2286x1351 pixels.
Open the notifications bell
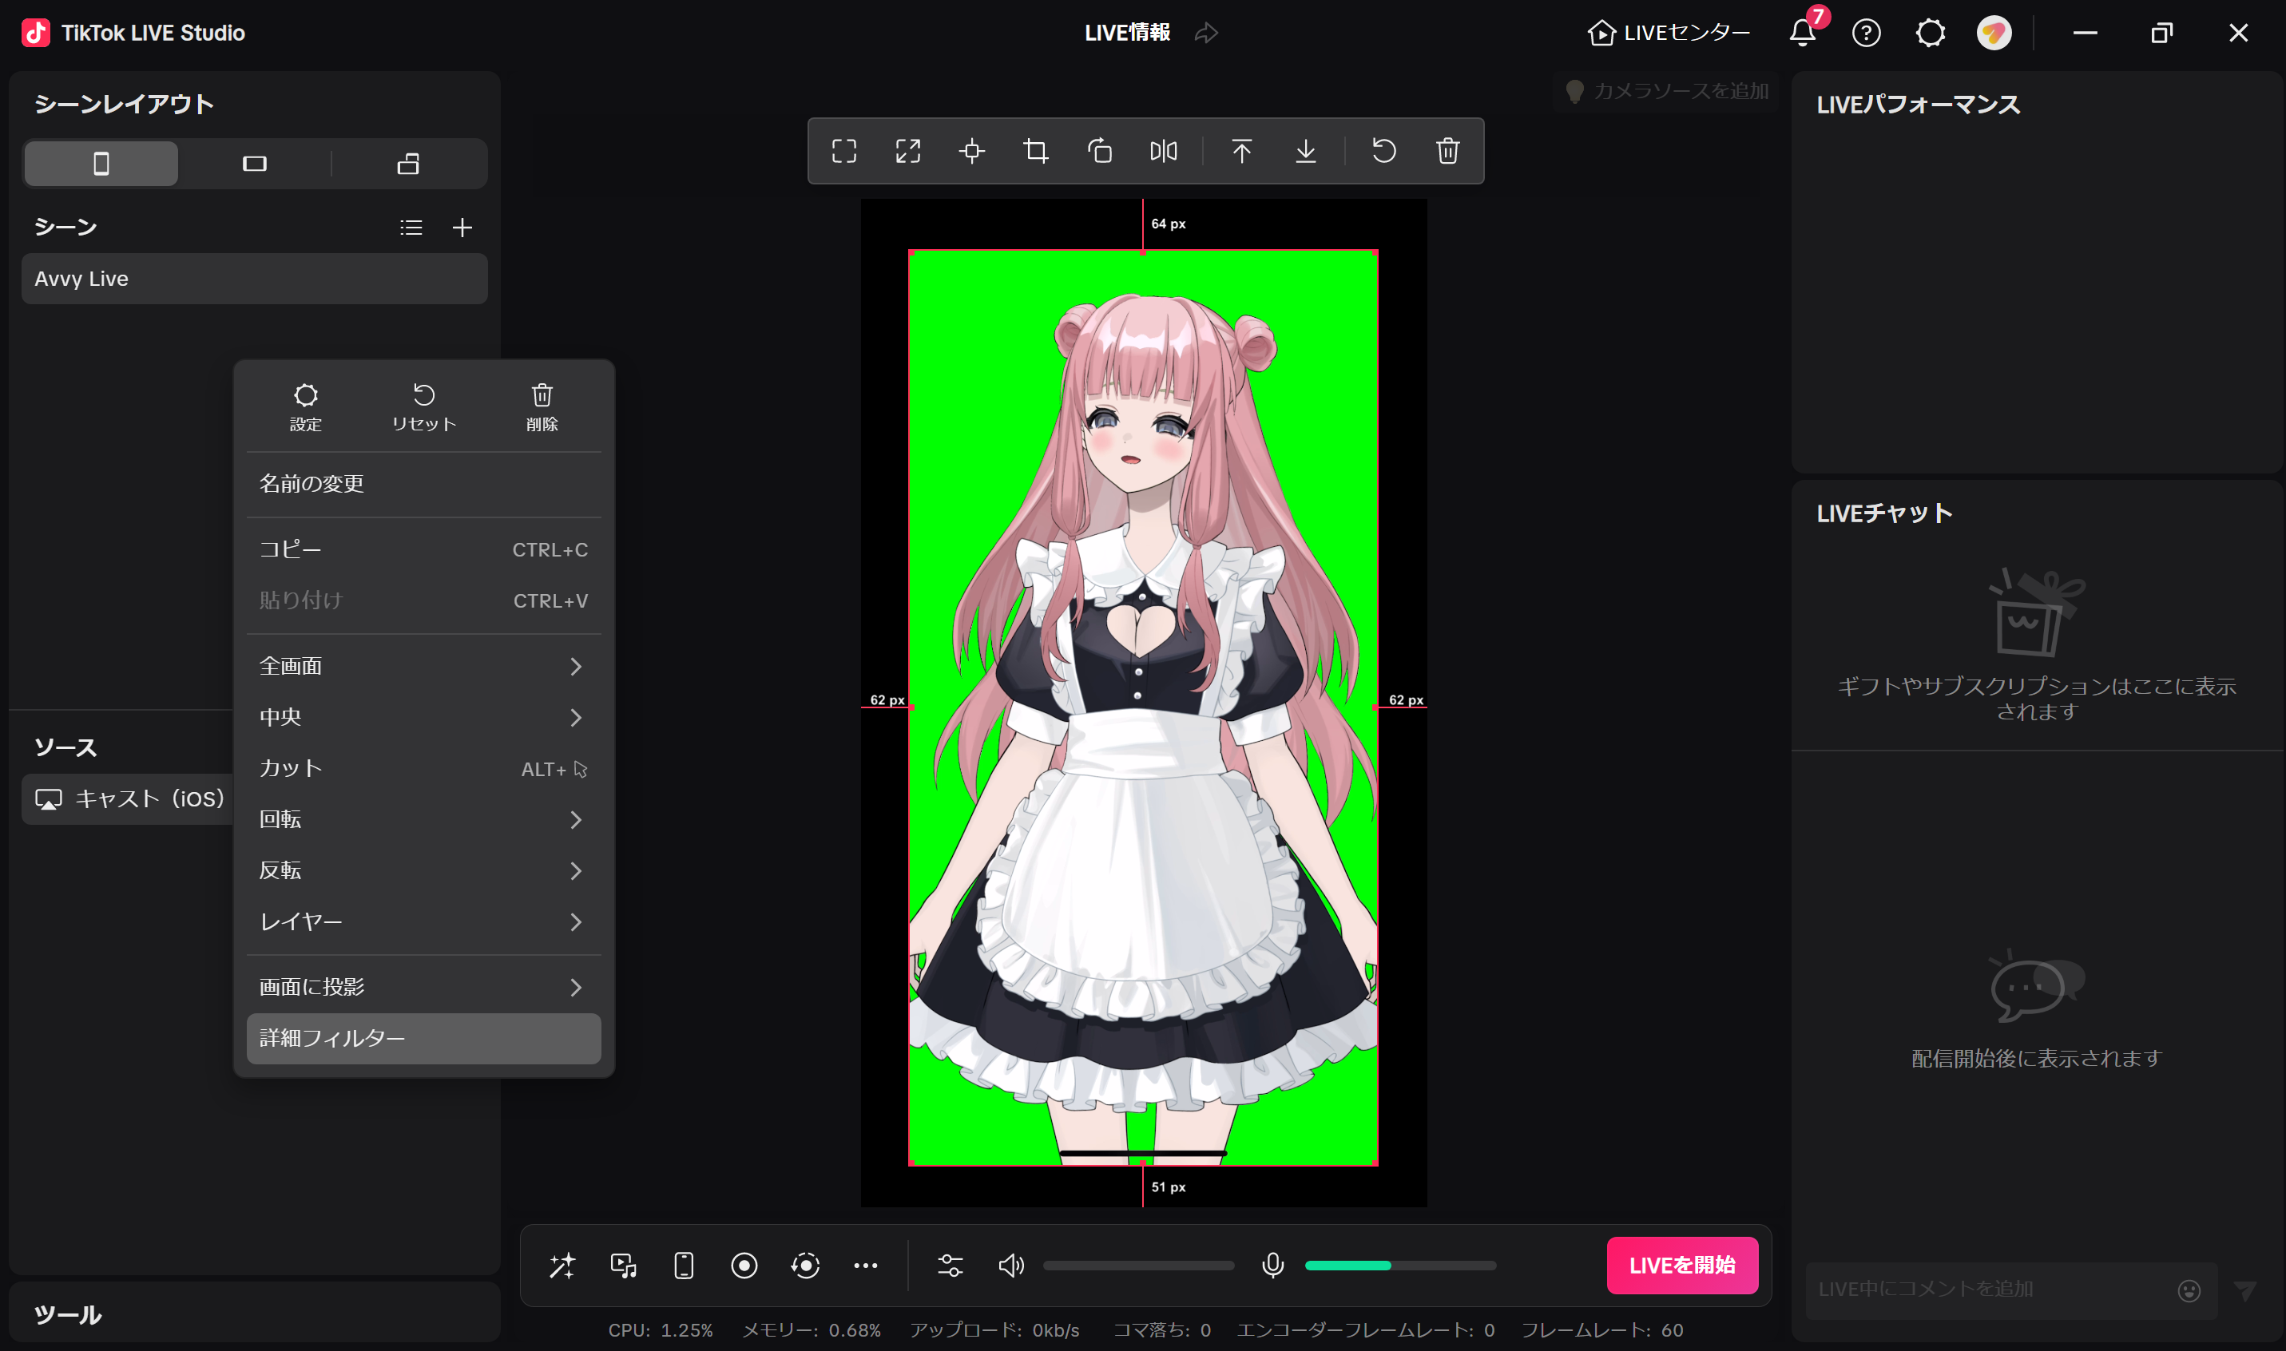pyautogui.click(x=1803, y=33)
